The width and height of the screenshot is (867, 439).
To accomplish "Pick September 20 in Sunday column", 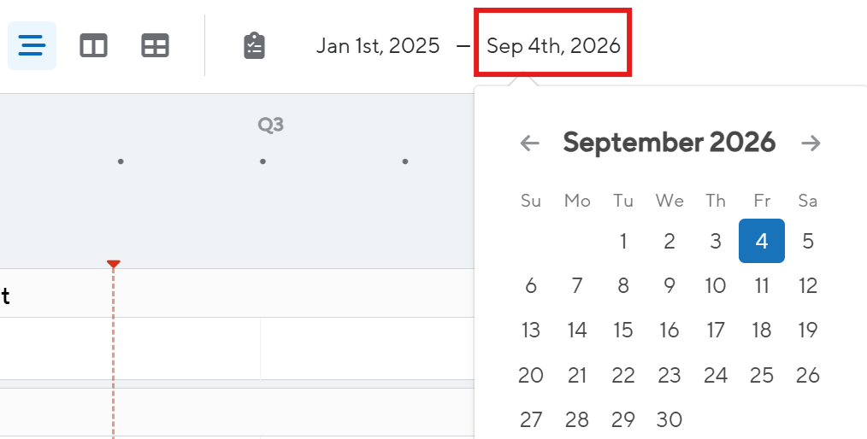I will coord(530,375).
